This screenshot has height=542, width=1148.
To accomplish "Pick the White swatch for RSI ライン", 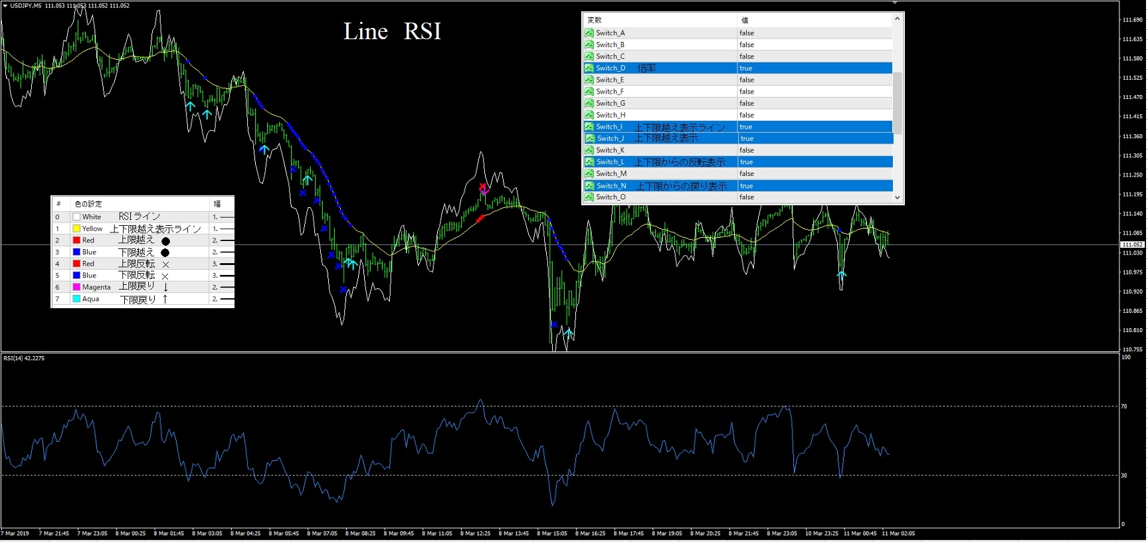I will coord(76,217).
